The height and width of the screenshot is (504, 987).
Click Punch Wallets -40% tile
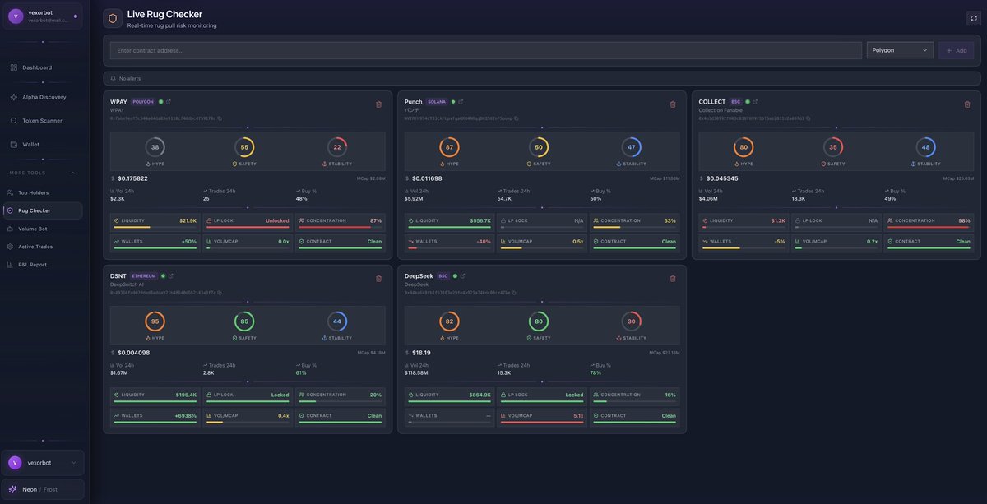pyautogui.click(x=449, y=243)
